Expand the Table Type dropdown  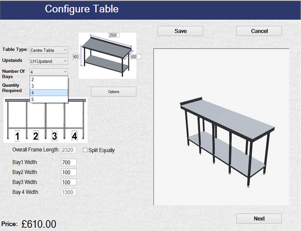click(49, 50)
